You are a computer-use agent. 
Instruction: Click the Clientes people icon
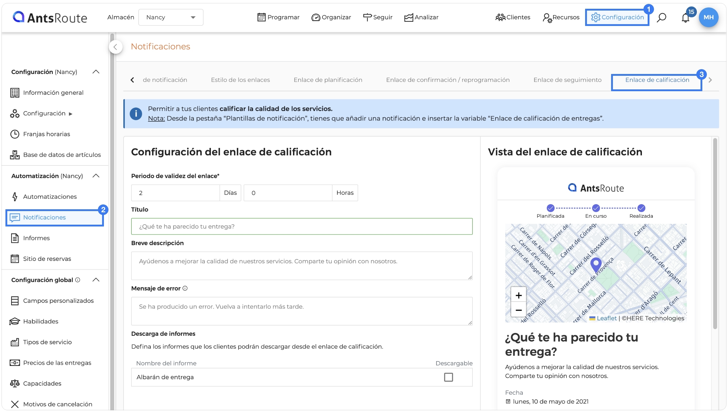pyautogui.click(x=500, y=18)
